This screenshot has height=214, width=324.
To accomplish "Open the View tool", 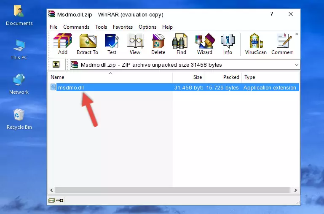I will (x=135, y=44).
